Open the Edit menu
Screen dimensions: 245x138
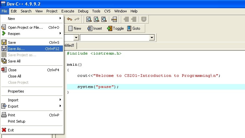click(14, 11)
